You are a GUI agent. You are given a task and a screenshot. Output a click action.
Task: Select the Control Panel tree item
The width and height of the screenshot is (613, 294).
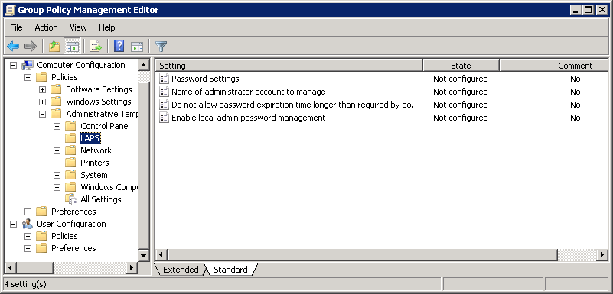[105, 126]
